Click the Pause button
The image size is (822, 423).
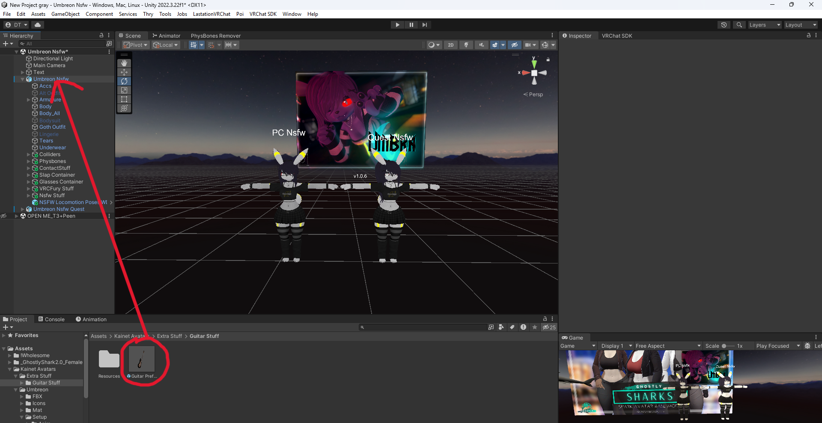click(x=411, y=25)
